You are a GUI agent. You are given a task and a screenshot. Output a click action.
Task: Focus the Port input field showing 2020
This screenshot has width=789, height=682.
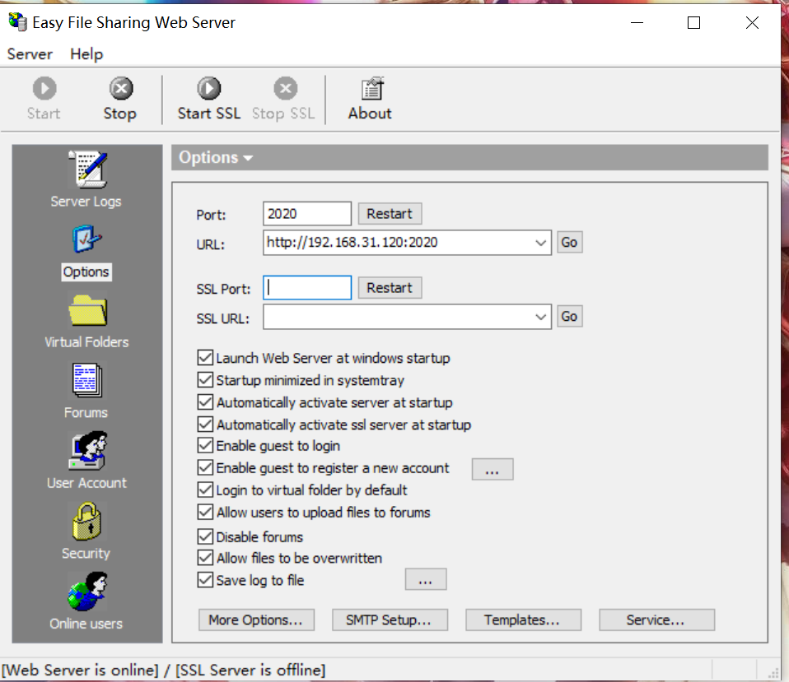pyautogui.click(x=307, y=214)
